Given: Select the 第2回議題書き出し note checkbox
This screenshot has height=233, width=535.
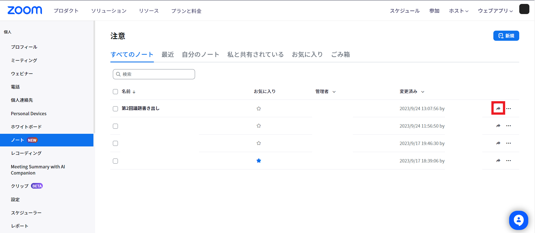Looking at the screenshot, I should tap(115, 109).
